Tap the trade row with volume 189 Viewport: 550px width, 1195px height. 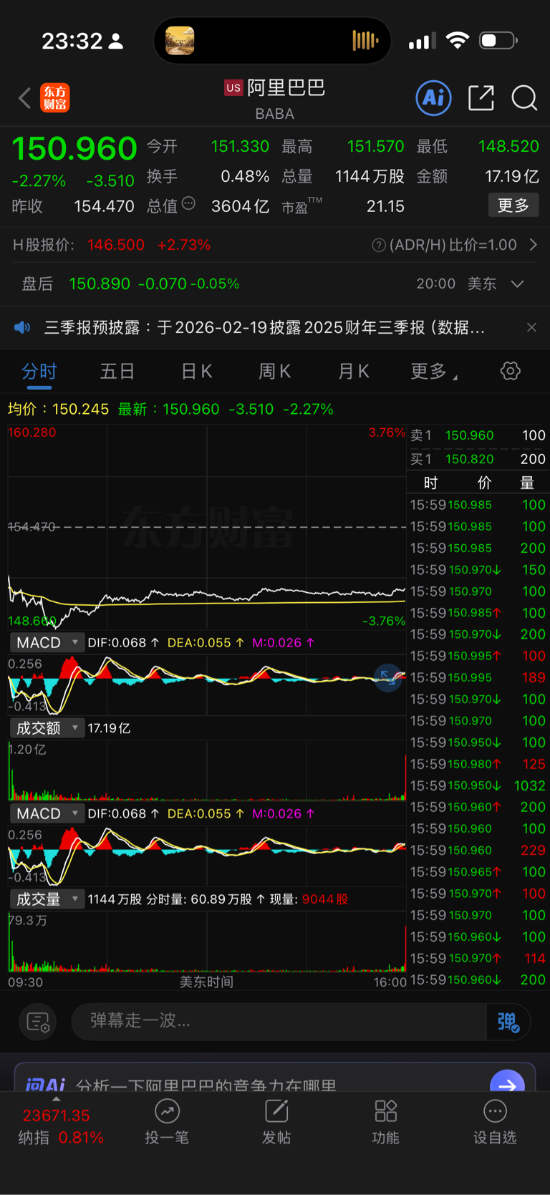tap(478, 677)
